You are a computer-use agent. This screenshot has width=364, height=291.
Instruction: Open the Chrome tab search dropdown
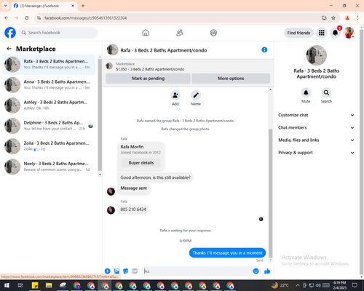6,6
